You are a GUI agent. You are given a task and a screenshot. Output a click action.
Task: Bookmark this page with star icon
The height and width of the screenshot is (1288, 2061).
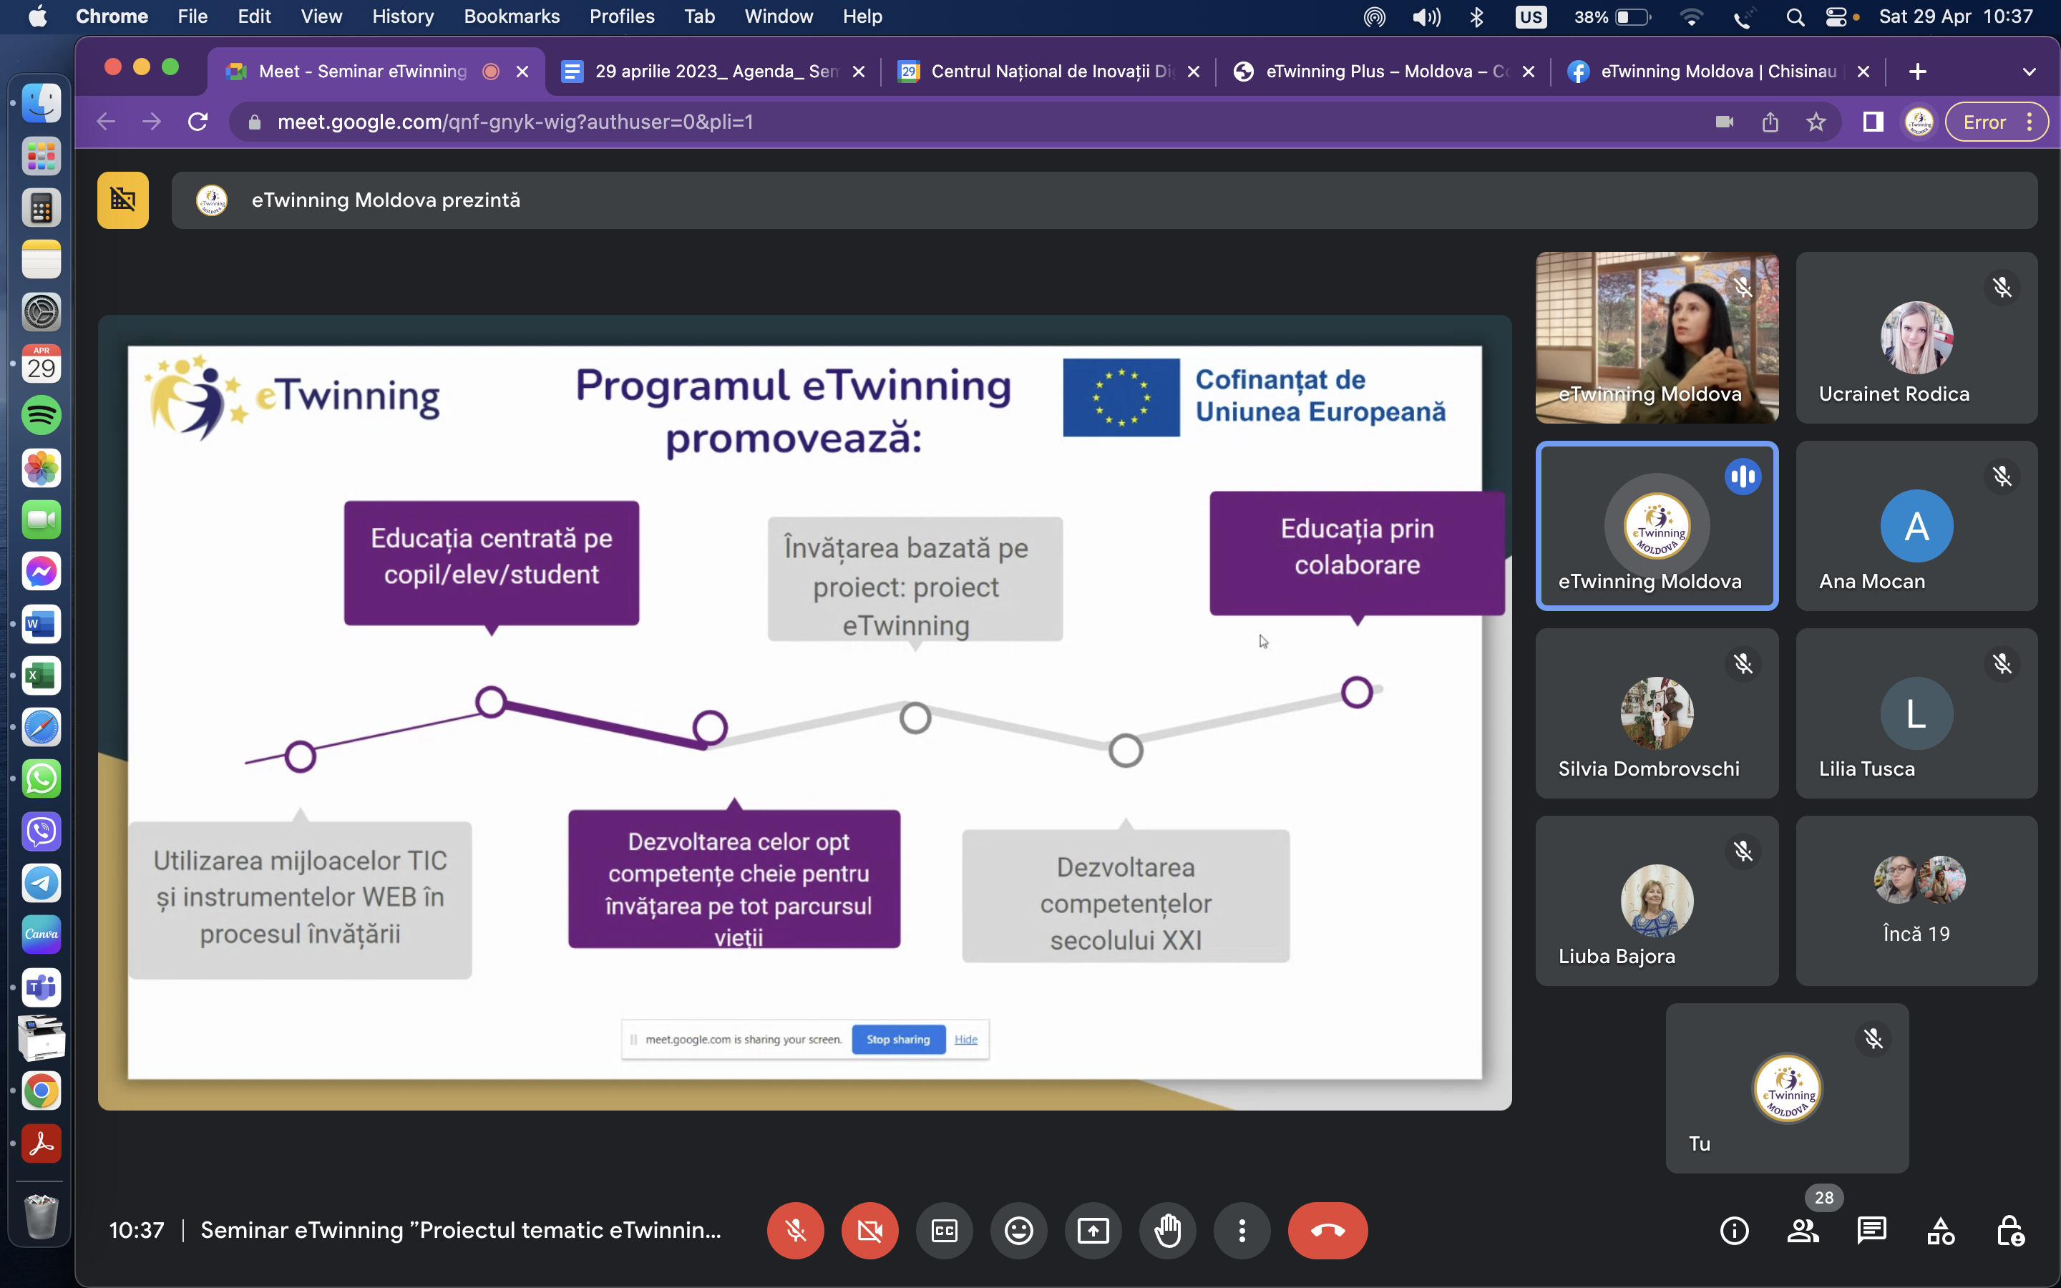pos(1816,122)
